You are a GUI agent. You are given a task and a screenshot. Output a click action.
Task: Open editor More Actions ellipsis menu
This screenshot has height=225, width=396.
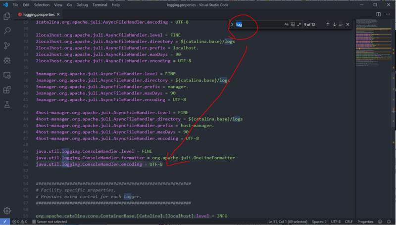pos(388,14)
